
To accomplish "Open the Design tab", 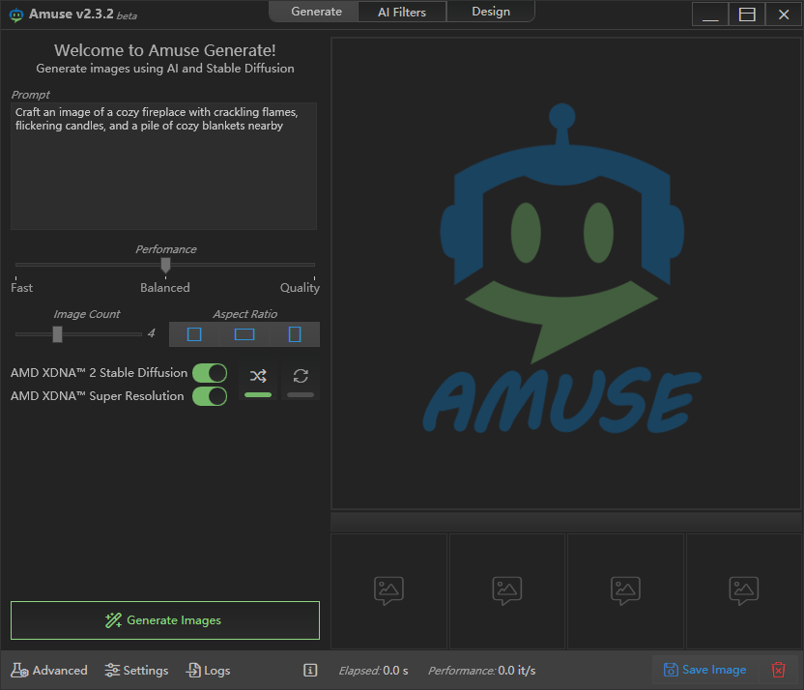I will coord(491,12).
